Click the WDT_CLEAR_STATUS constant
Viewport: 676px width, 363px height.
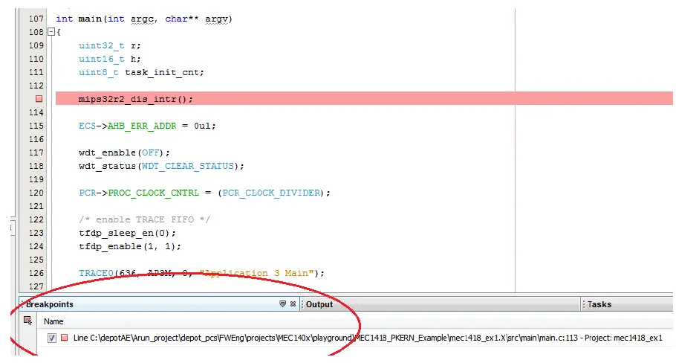tap(187, 166)
